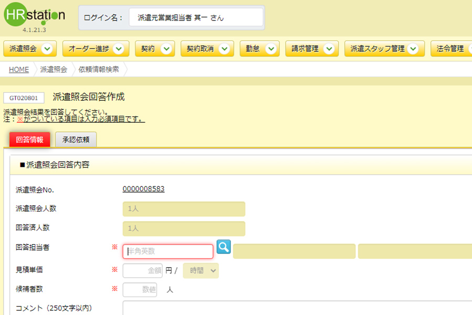Click the login name field 派遣元営業担当者
The height and width of the screenshot is (315, 472).
[196, 17]
